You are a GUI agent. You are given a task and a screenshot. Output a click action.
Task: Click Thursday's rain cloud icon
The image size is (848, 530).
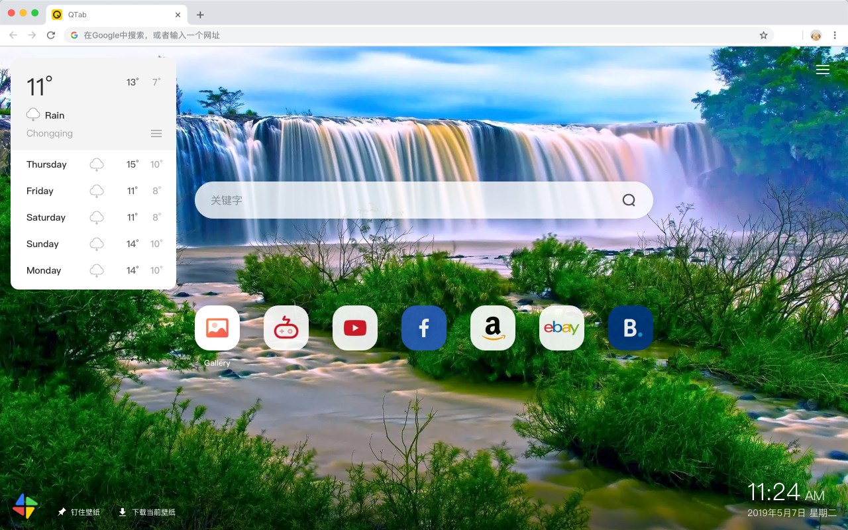(97, 164)
